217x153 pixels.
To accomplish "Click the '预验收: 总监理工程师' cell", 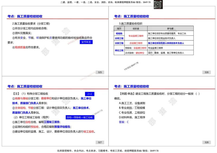I will [x=136, y=48].
